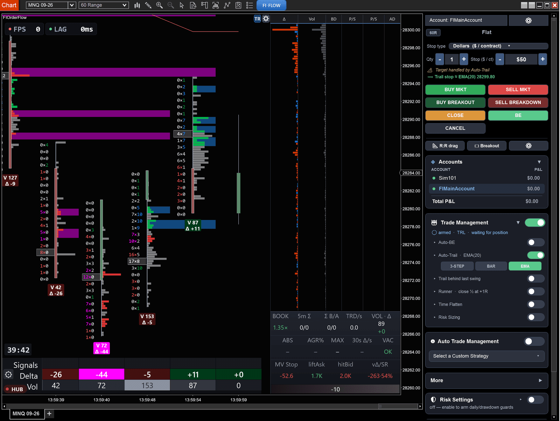This screenshot has width=560, height=421.
Task: Click the orange CLOSE position button
Action: tap(455, 115)
